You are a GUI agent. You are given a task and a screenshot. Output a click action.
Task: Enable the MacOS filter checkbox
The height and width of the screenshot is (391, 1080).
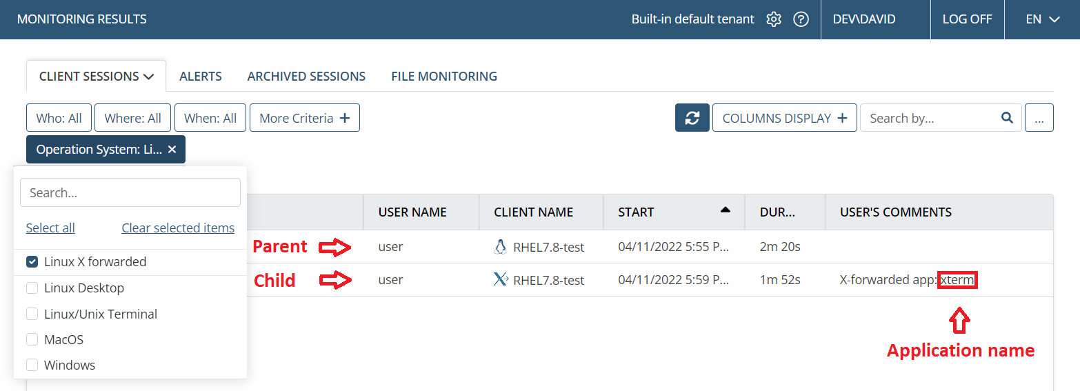click(32, 339)
